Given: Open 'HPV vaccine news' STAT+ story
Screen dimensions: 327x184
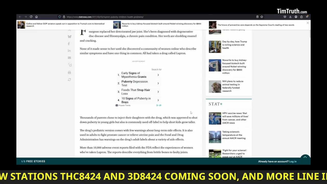Looking at the screenshot, I should click(x=235, y=118).
